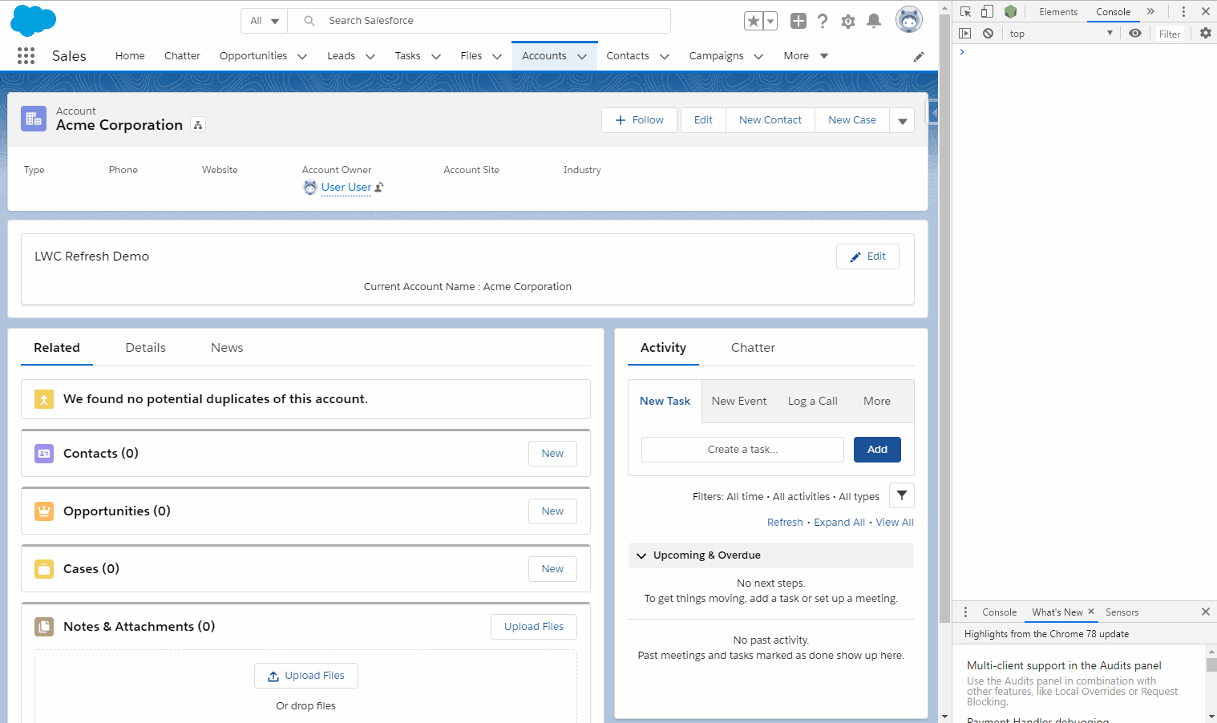Expand the Opportunities nav dropdown chevron
This screenshot has width=1217, height=723.
coord(302,56)
